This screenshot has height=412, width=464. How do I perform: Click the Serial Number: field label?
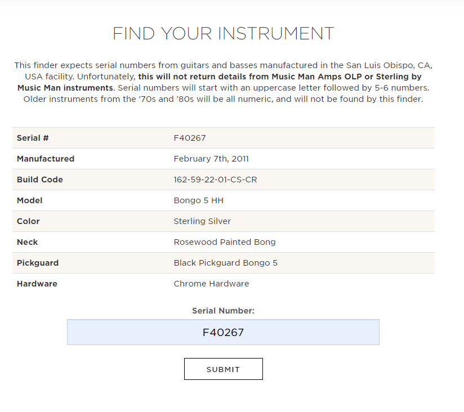click(x=223, y=311)
